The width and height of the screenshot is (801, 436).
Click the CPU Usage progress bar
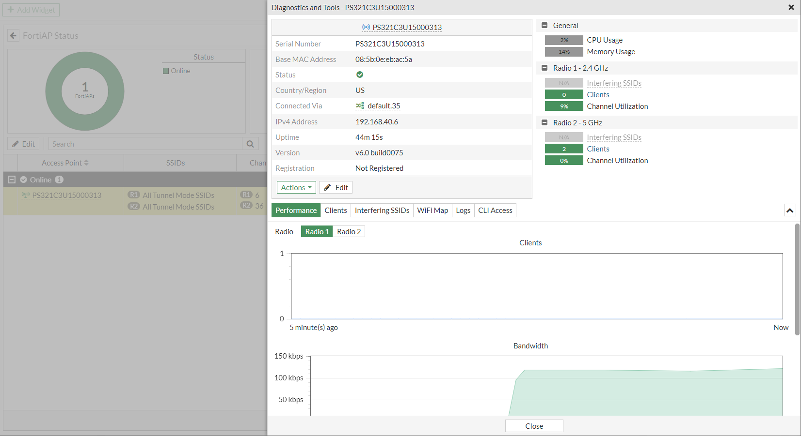coord(564,40)
